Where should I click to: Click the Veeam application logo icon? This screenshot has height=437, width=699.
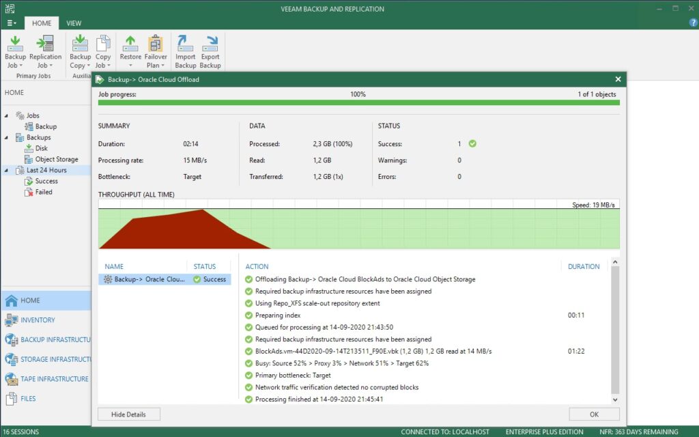pyautogui.click(x=10, y=8)
